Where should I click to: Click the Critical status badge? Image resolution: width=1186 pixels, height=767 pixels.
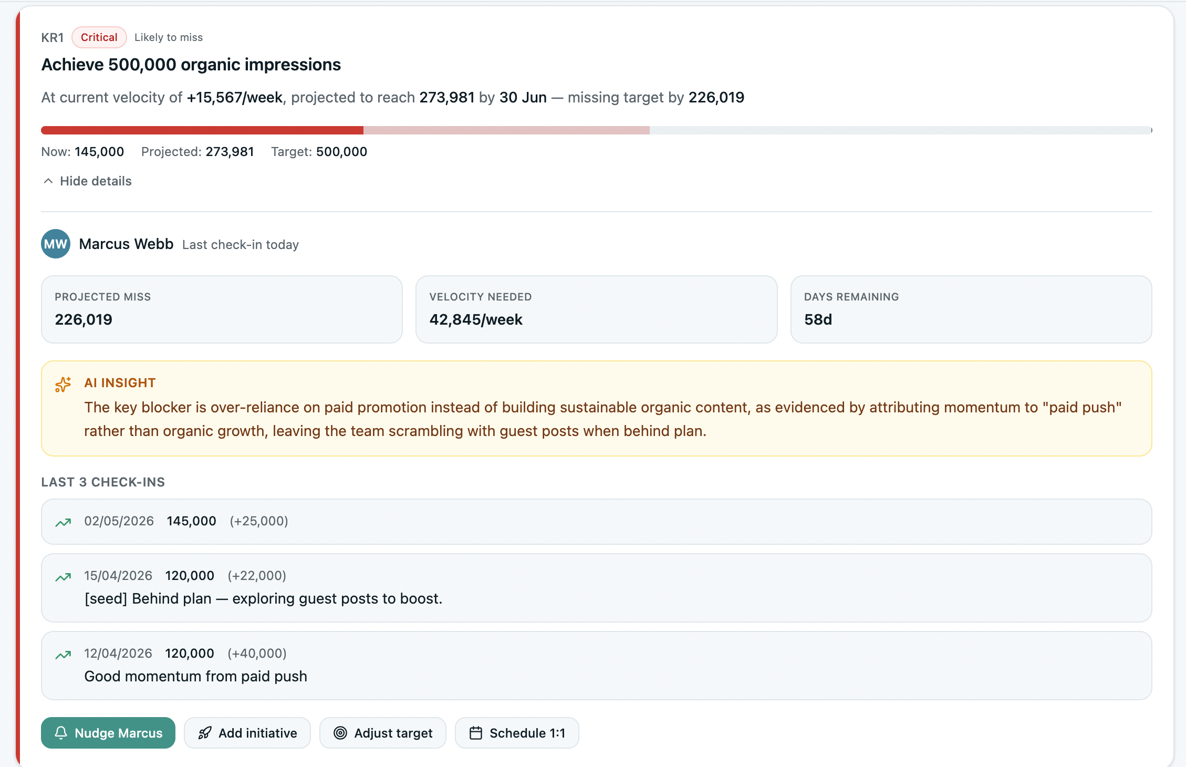[x=99, y=37]
